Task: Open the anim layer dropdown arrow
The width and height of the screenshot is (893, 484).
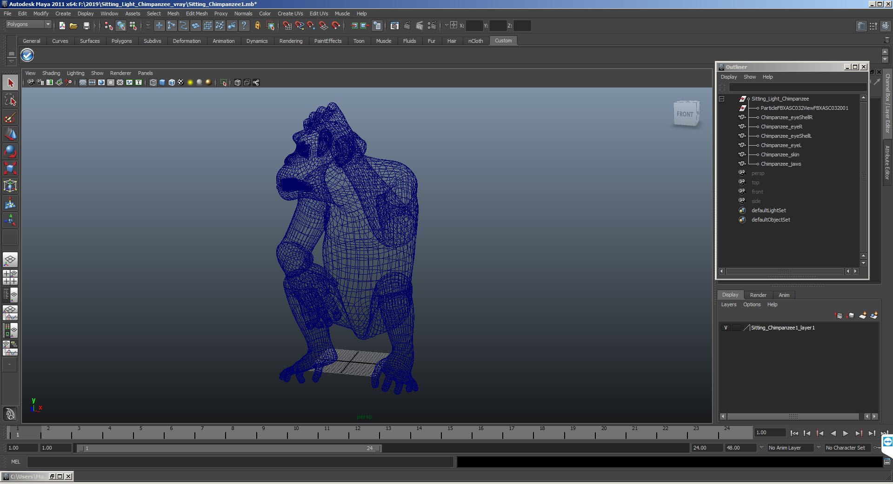Action: coord(761,448)
